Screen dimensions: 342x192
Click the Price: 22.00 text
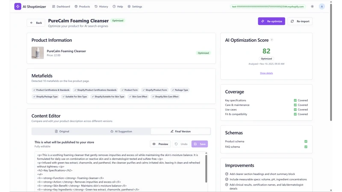[x=54, y=55]
